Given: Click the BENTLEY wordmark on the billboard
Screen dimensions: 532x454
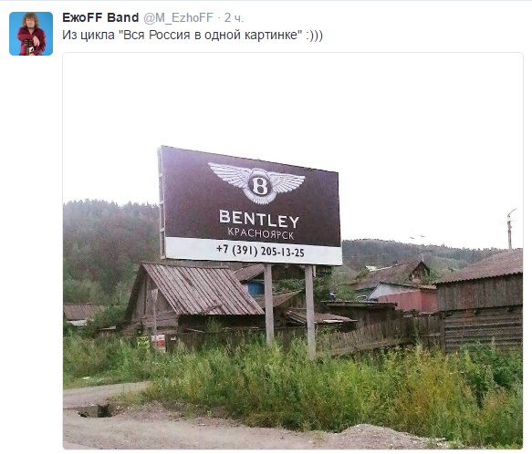Looking at the screenshot, I should [259, 219].
